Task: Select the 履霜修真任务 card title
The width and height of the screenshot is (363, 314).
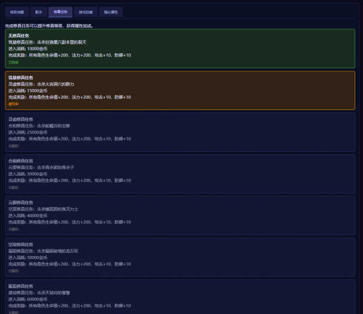Action: click(21, 286)
